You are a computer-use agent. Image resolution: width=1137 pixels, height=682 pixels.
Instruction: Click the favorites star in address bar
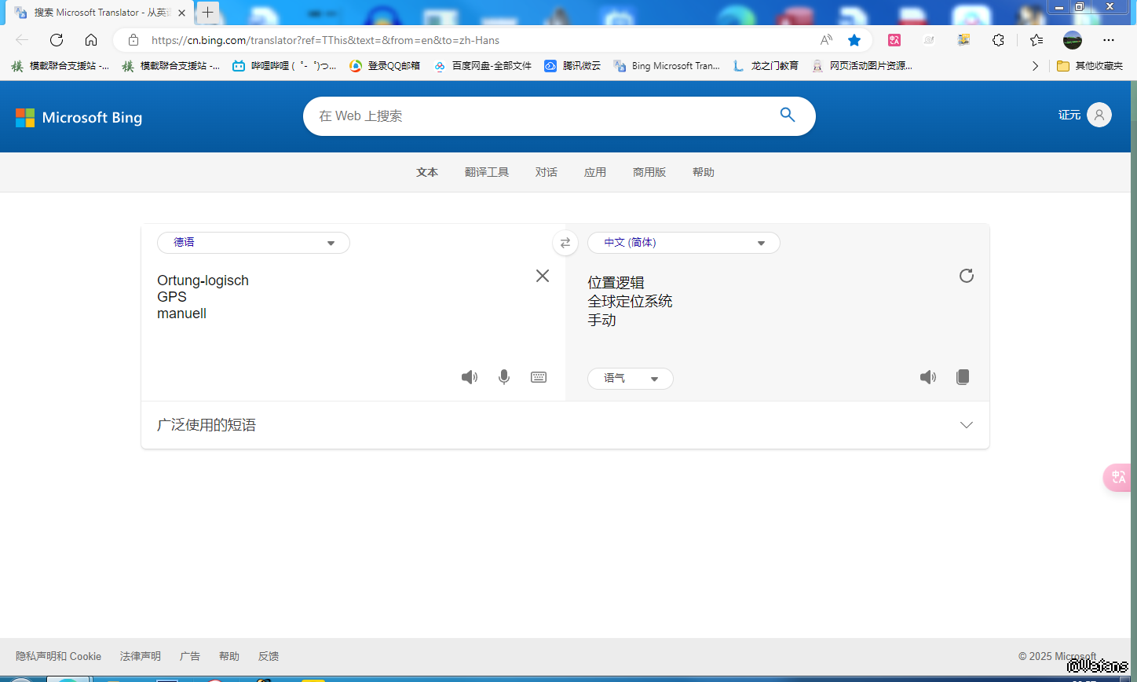[854, 40]
